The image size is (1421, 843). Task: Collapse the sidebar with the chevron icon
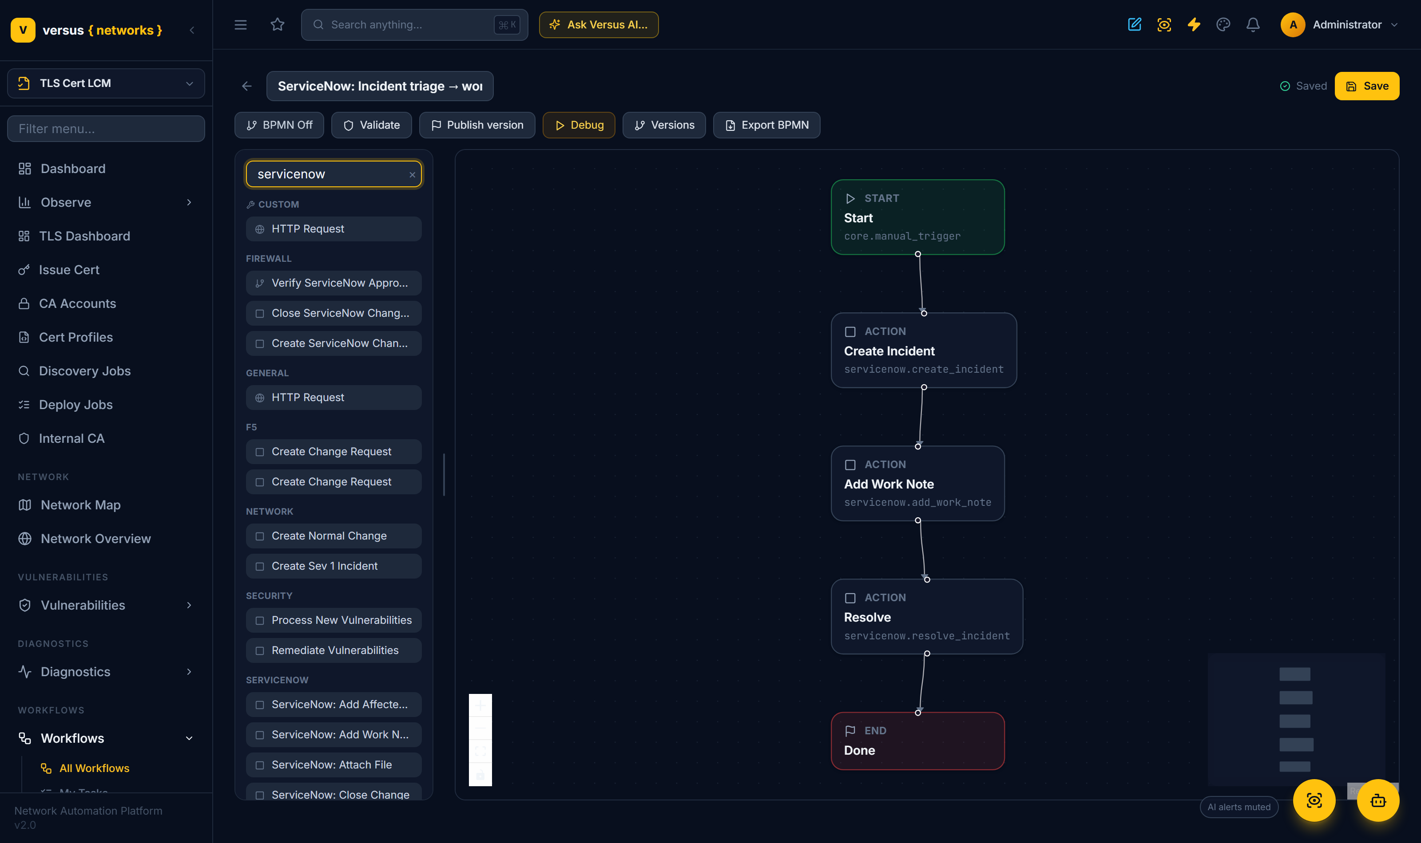(192, 30)
